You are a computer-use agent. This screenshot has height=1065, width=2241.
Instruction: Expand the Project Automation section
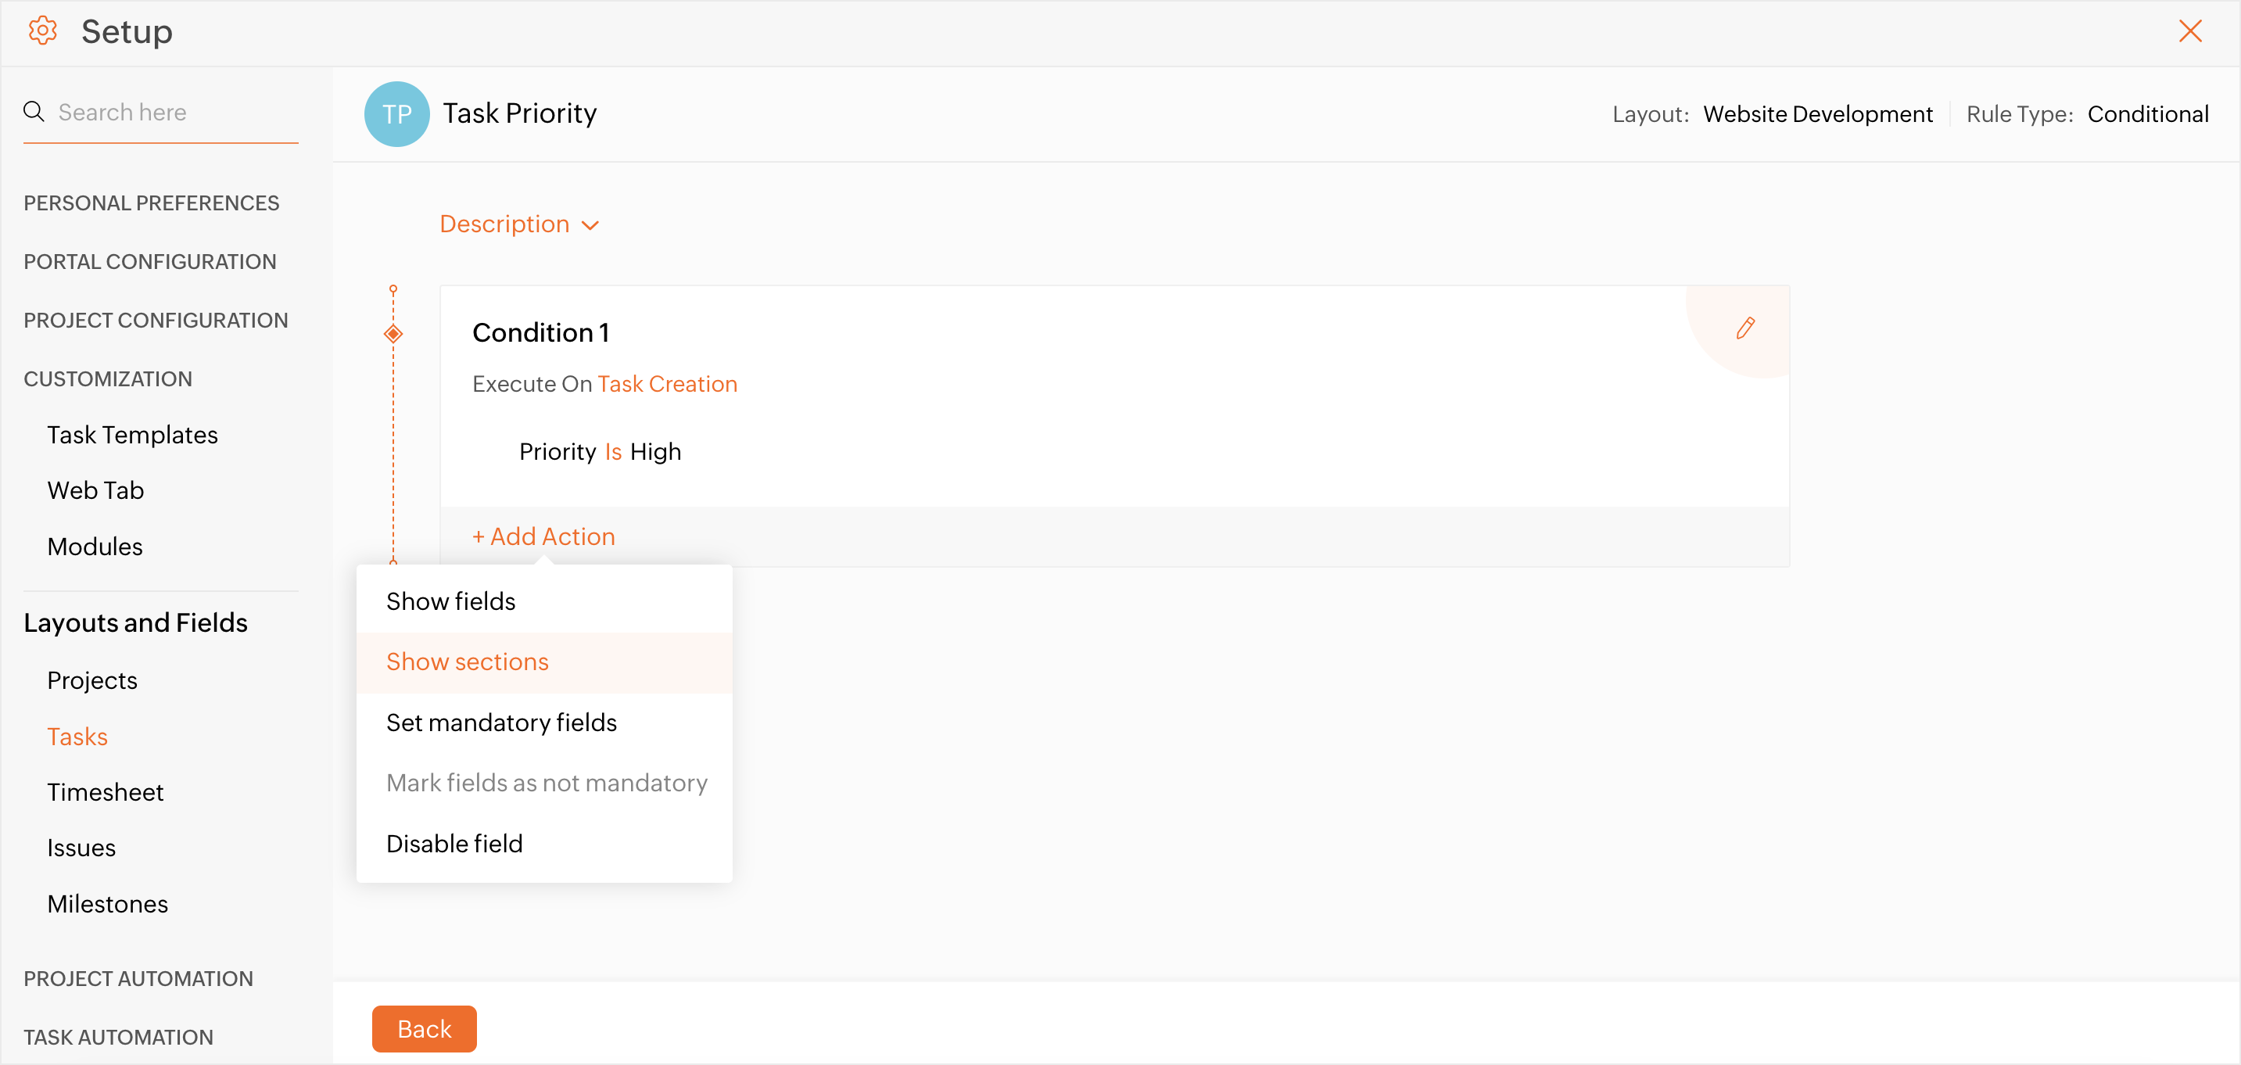pos(138,978)
